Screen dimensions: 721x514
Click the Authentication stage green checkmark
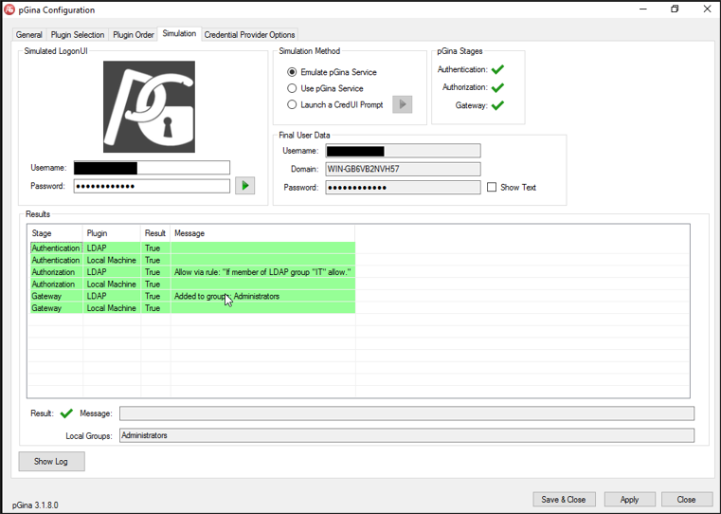[497, 69]
